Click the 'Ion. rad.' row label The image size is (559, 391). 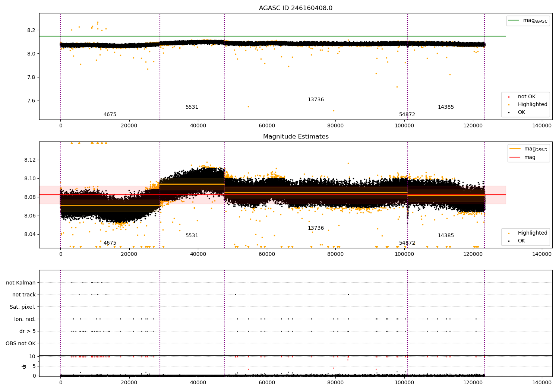[x=25, y=319]
